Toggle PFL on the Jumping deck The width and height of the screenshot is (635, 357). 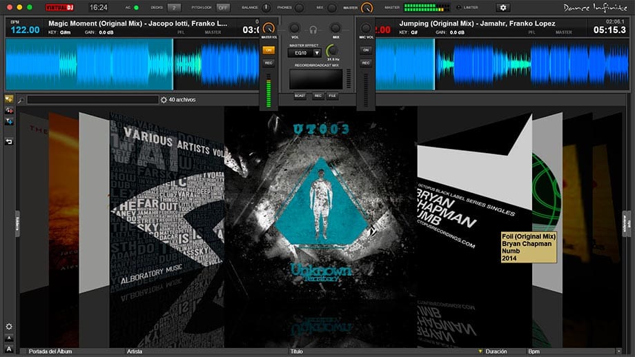(531, 32)
